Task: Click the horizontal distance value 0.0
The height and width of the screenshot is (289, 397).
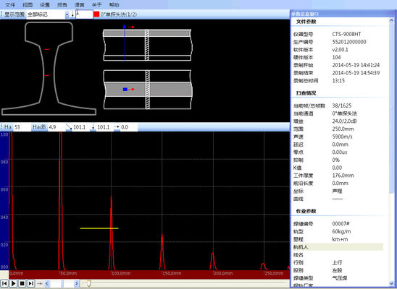Action: point(125,127)
